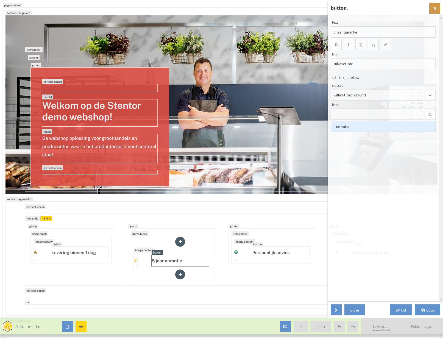The width and height of the screenshot is (443, 339).
Task: Search for an icon with the magnifier
Action: (430, 114)
